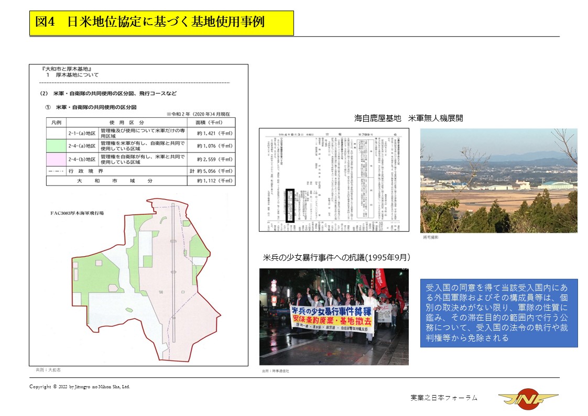Select the cell '2-1-(a)地区'
Viewport: 588px width, 416px height.
point(82,134)
